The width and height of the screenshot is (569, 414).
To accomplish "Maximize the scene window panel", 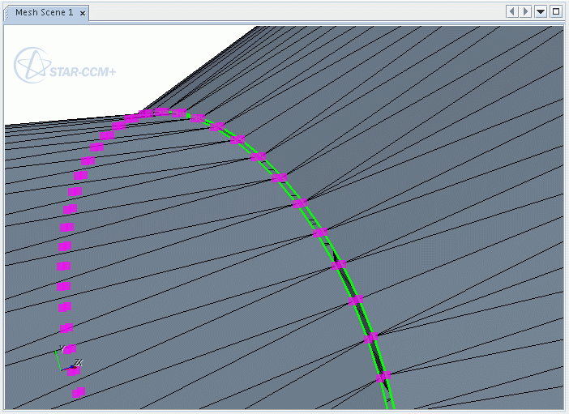I will coord(556,11).
